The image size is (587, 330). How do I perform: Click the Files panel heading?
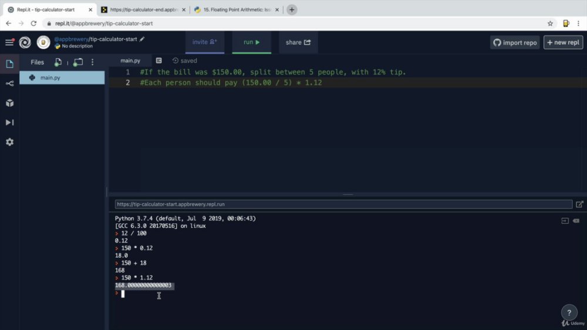click(37, 62)
